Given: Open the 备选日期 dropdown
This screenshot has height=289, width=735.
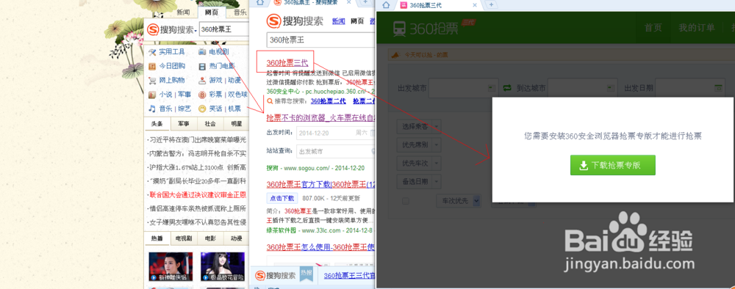Looking at the screenshot, I should [419, 182].
